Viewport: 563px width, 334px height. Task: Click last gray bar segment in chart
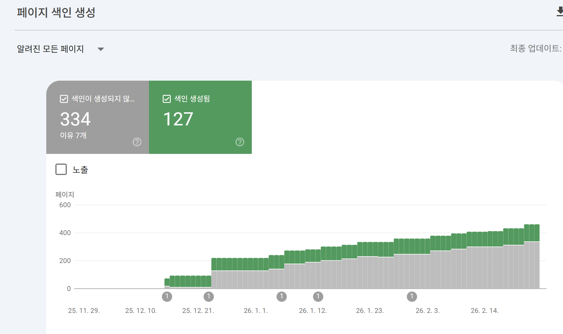point(537,265)
